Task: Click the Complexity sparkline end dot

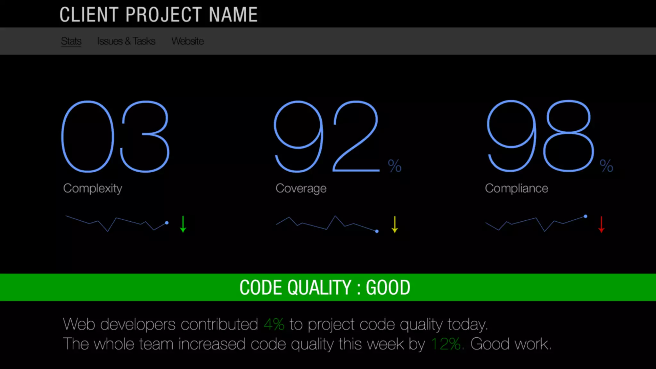Action: (x=167, y=223)
